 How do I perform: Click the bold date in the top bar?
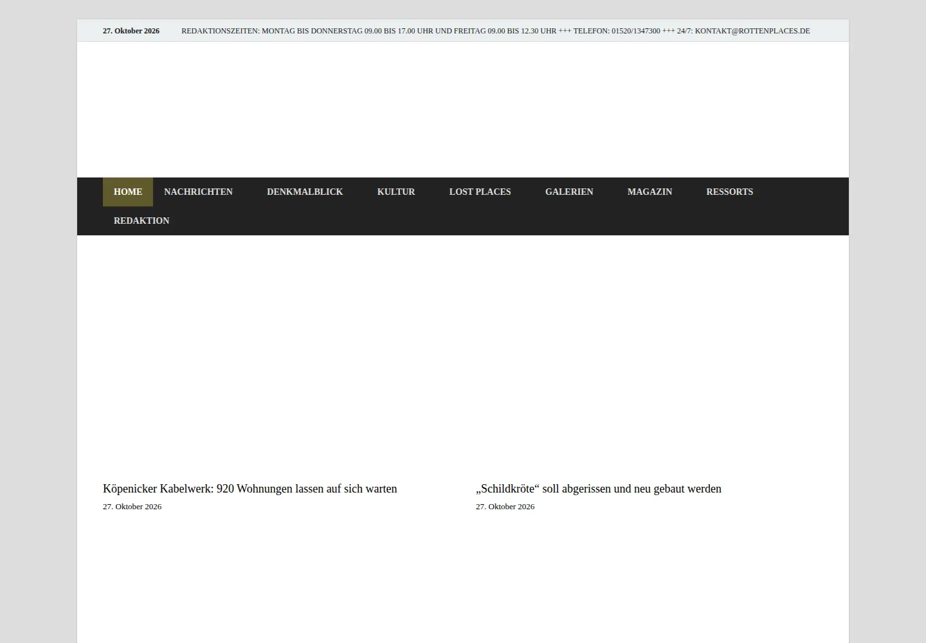[x=131, y=31]
